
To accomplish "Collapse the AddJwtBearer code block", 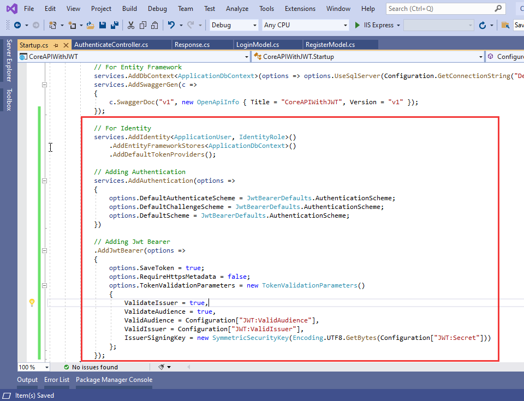I will point(44,250).
